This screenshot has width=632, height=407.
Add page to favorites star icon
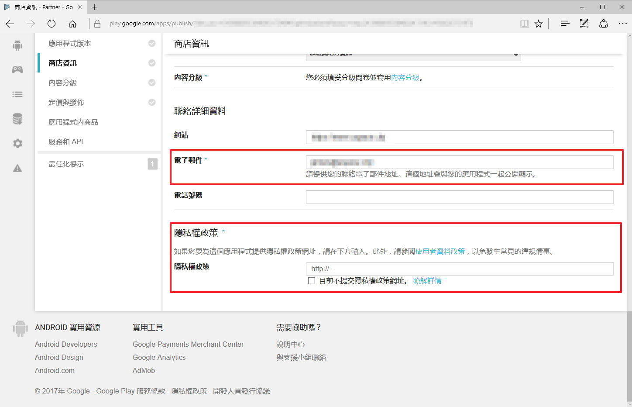point(539,24)
